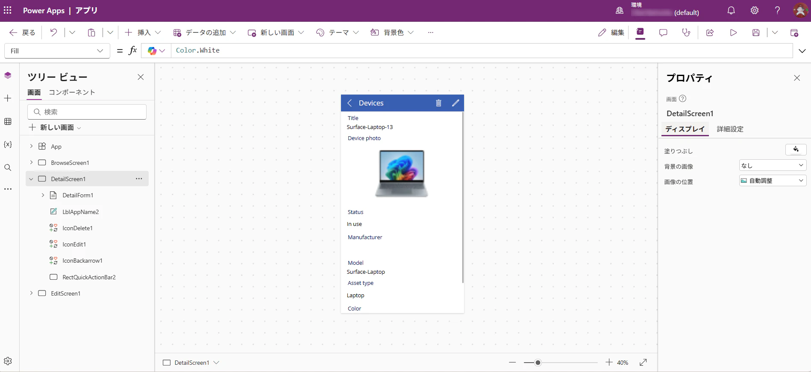The height and width of the screenshot is (372, 811).
Task: Click the environment globe icon
Action: pyautogui.click(x=620, y=11)
